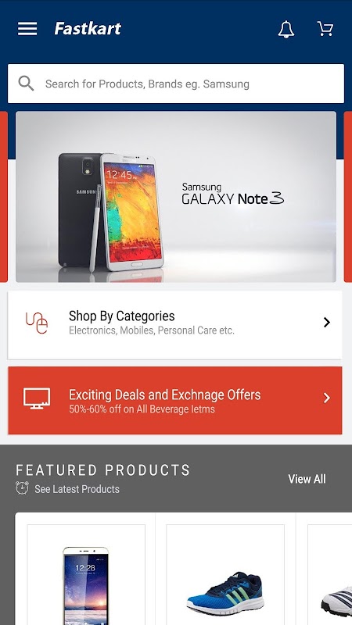Open the hamburger navigation menu
Viewport: 352px width, 625px height.
[27, 29]
